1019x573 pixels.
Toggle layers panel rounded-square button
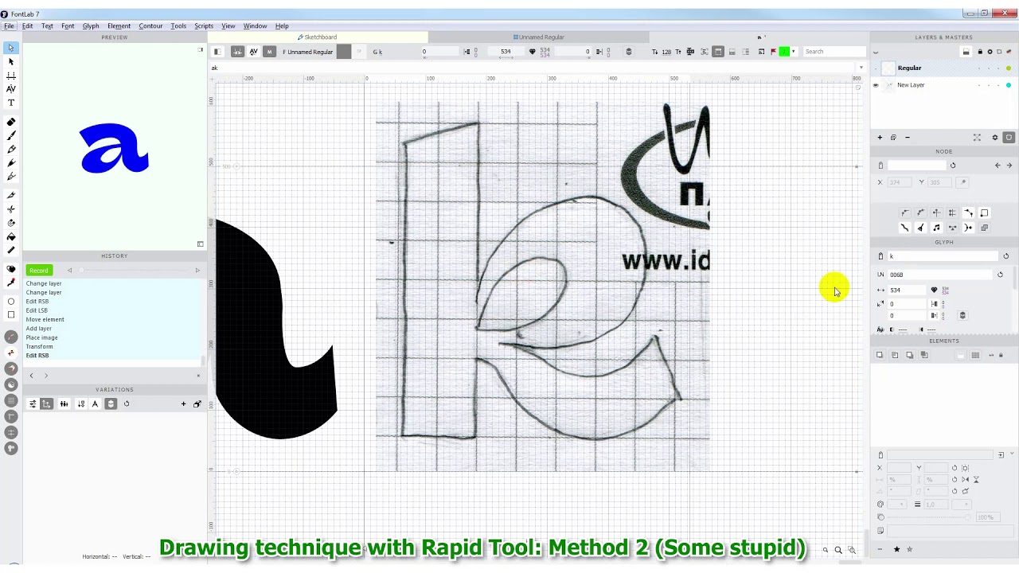(x=1009, y=138)
